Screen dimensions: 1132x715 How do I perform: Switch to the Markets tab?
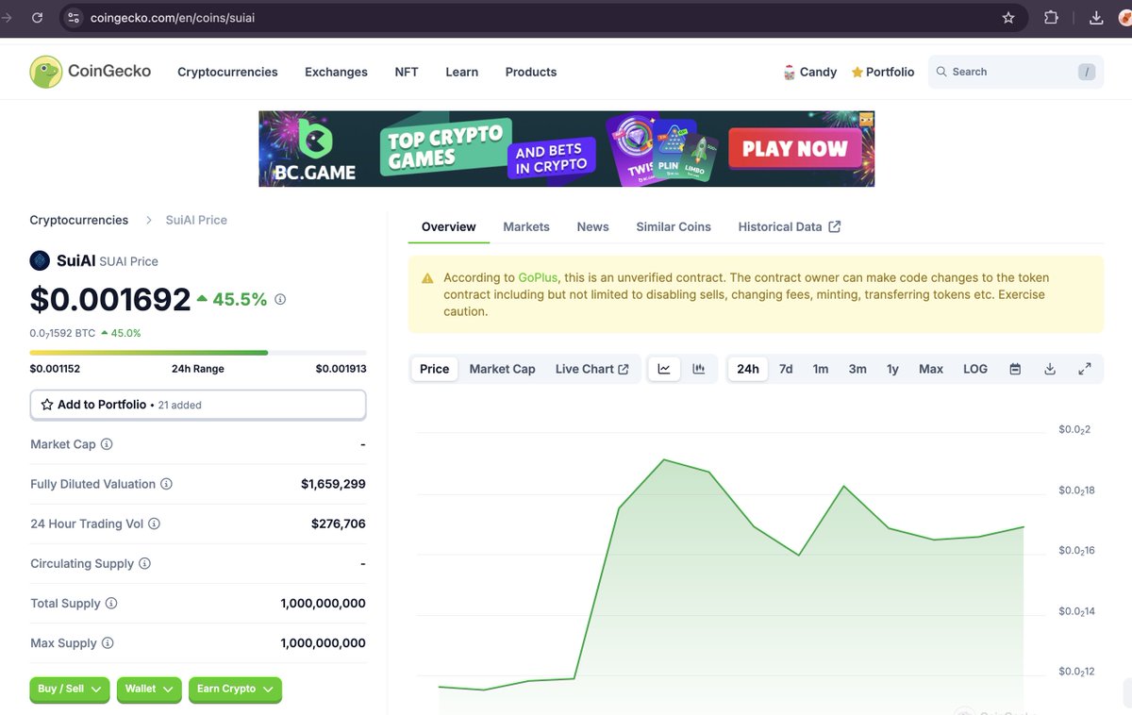[x=526, y=226]
